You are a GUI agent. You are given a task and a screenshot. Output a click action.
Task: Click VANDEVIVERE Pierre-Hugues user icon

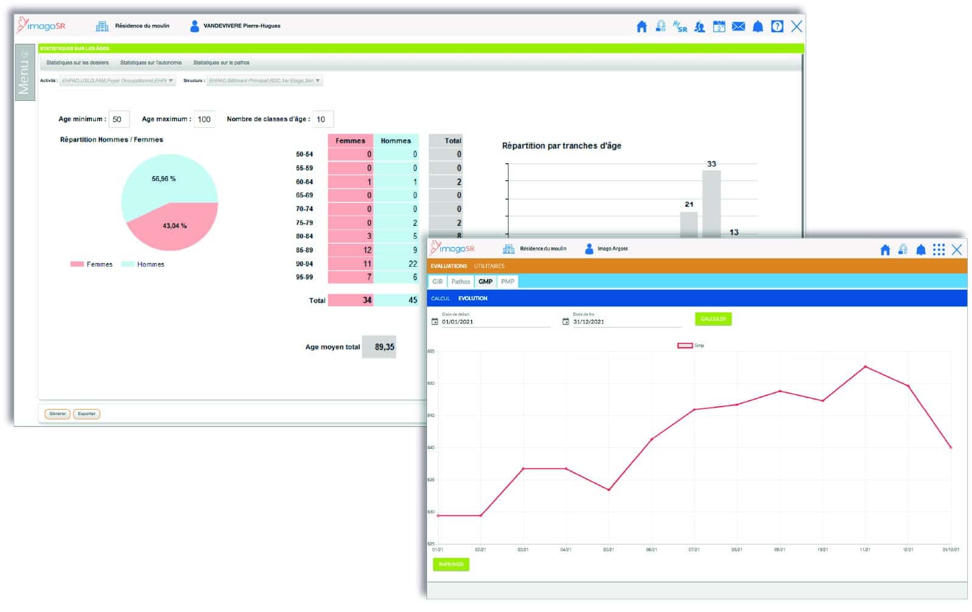194,26
